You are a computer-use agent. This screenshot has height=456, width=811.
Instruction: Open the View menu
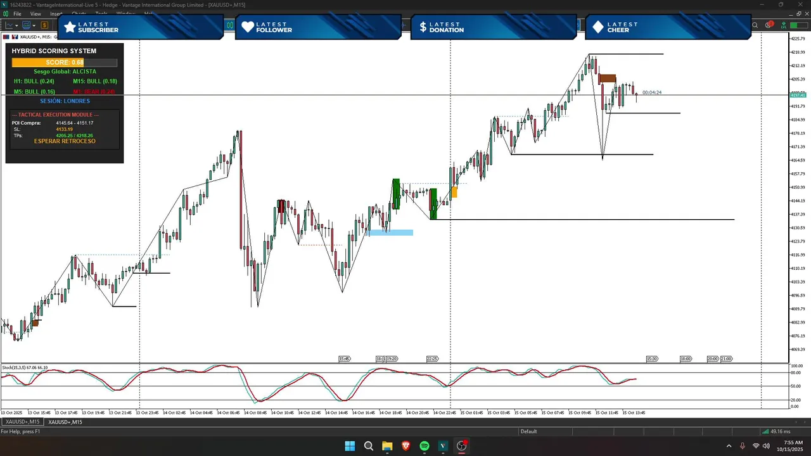(x=35, y=14)
